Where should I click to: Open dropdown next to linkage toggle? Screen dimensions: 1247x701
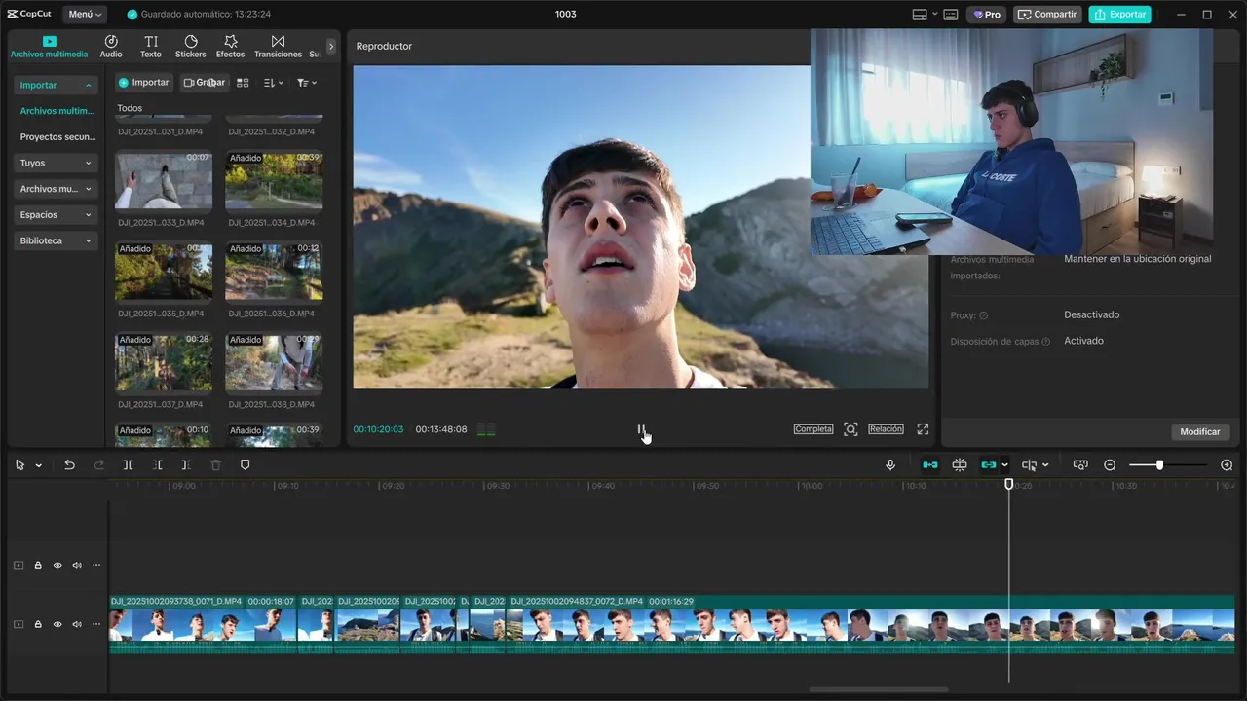pyautogui.click(x=1004, y=465)
